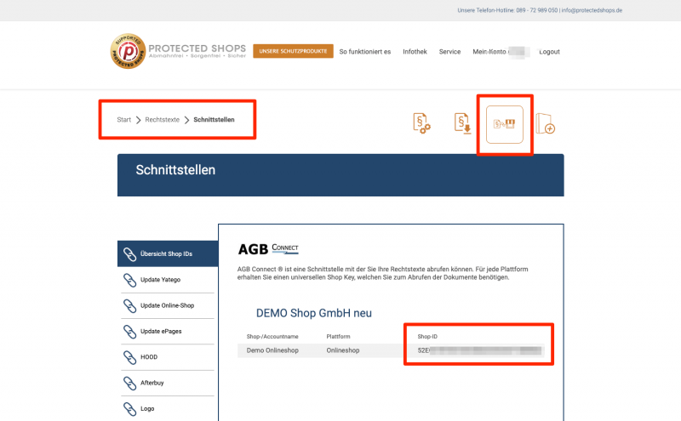
Task: Click the legal text settings gear icon
Action: coord(421,123)
